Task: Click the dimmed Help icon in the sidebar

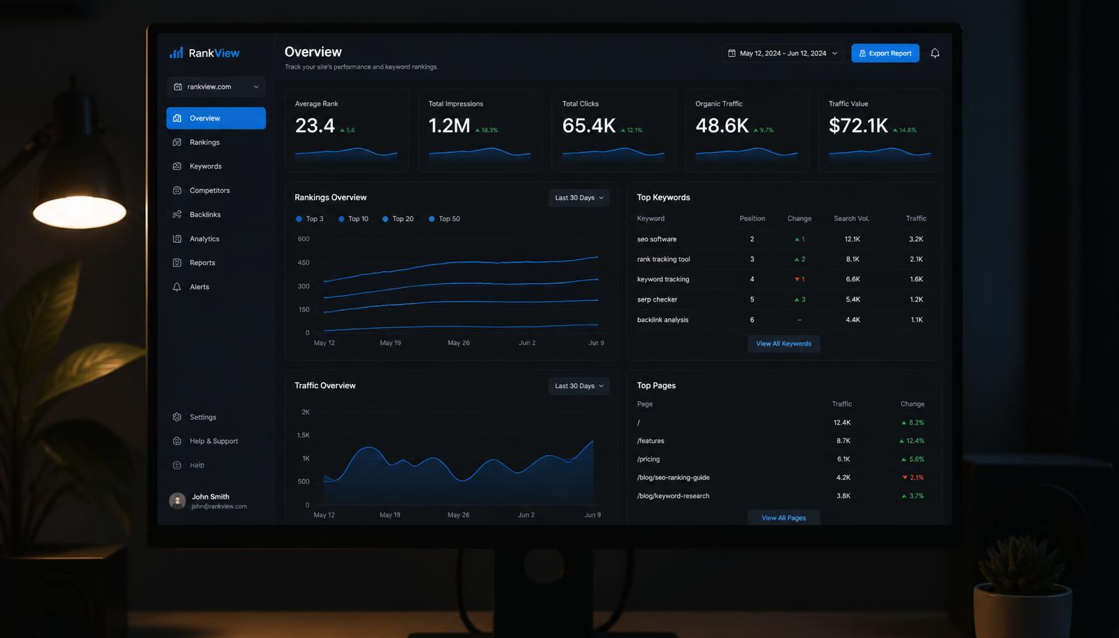Action: [x=177, y=465]
